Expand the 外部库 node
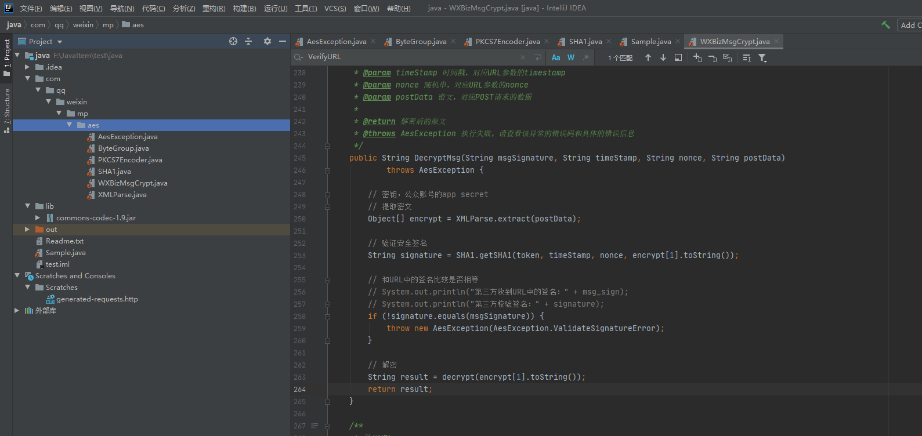922x436 pixels. point(17,310)
